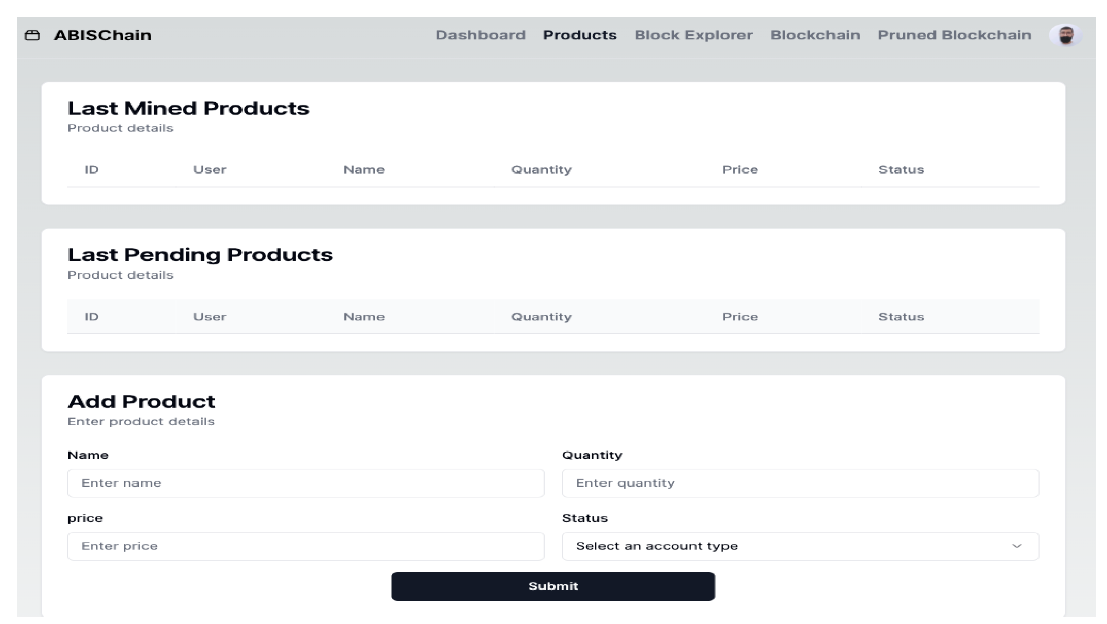Open the user avatar profile picture
The height and width of the screenshot is (624, 1107).
(x=1066, y=35)
